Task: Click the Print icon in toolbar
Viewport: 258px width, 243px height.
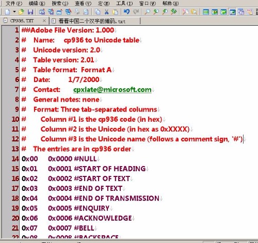Action: pyautogui.click(x=77, y=12)
